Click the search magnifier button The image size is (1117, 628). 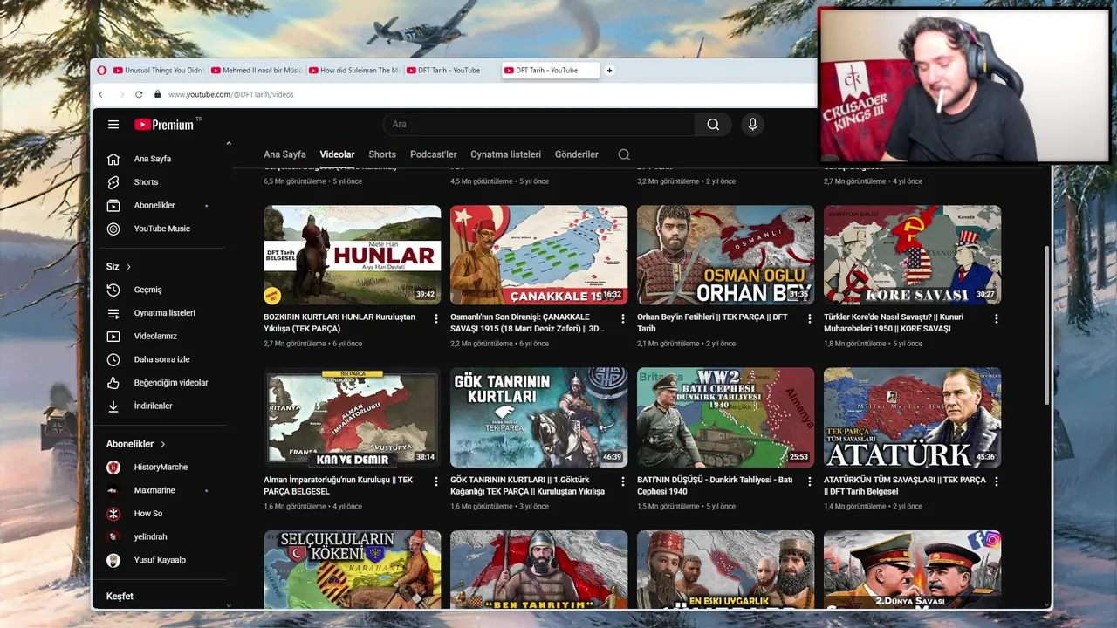tap(714, 125)
